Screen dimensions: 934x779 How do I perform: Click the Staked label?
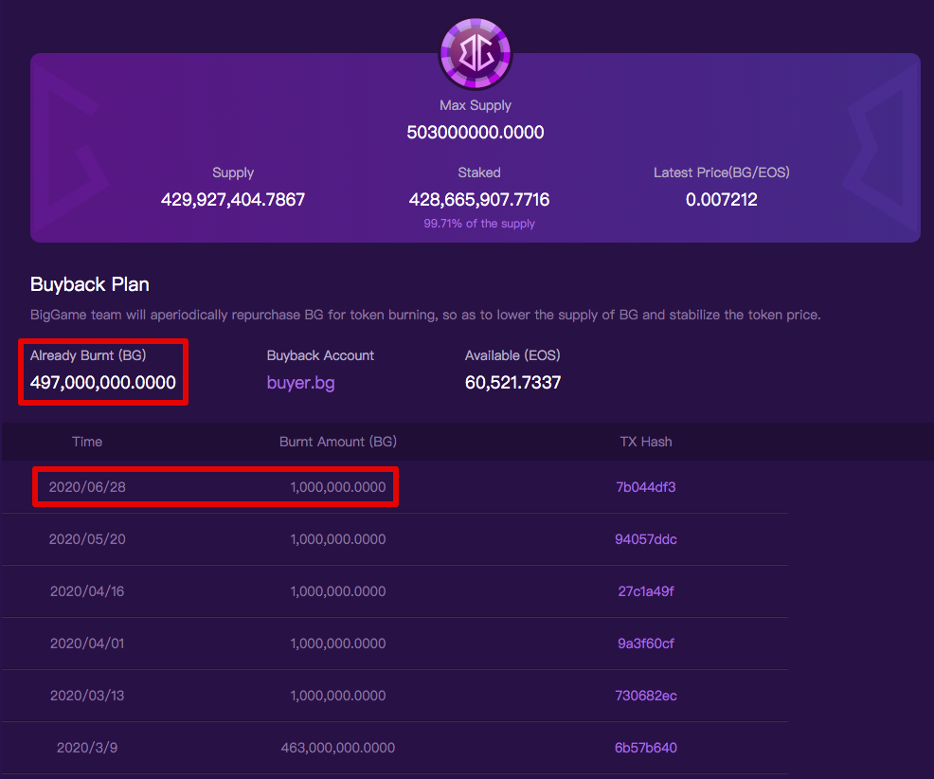[479, 172]
